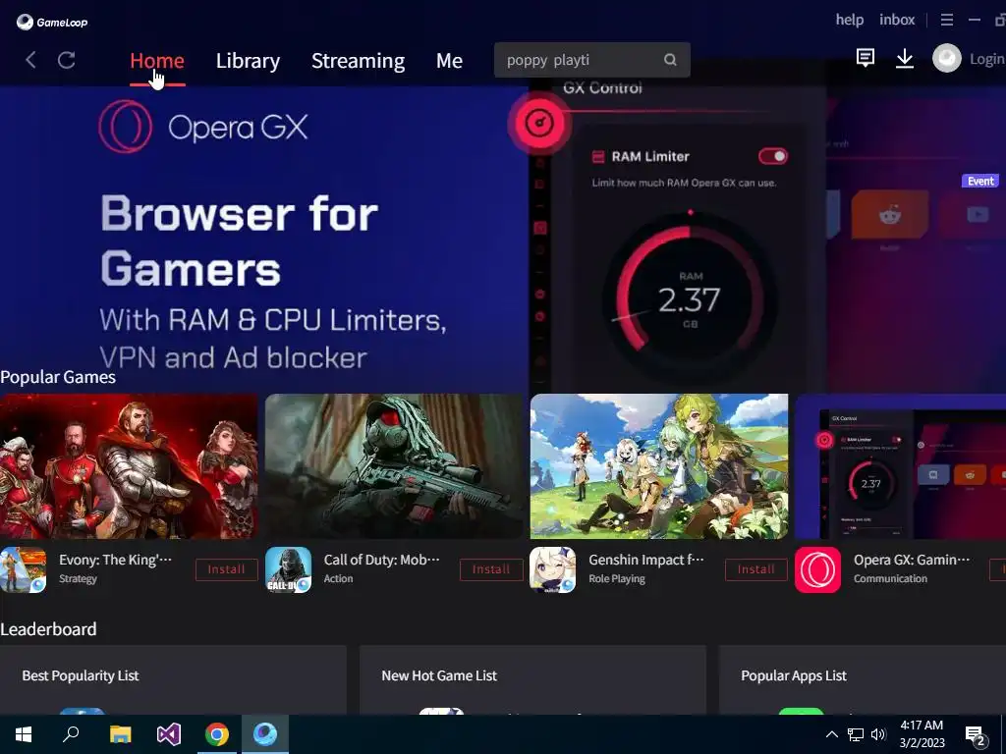The width and height of the screenshot is (1006, 754).
Task: Click the Opera GX app icon
Action: pyautogui.click(x=817, y=569)
